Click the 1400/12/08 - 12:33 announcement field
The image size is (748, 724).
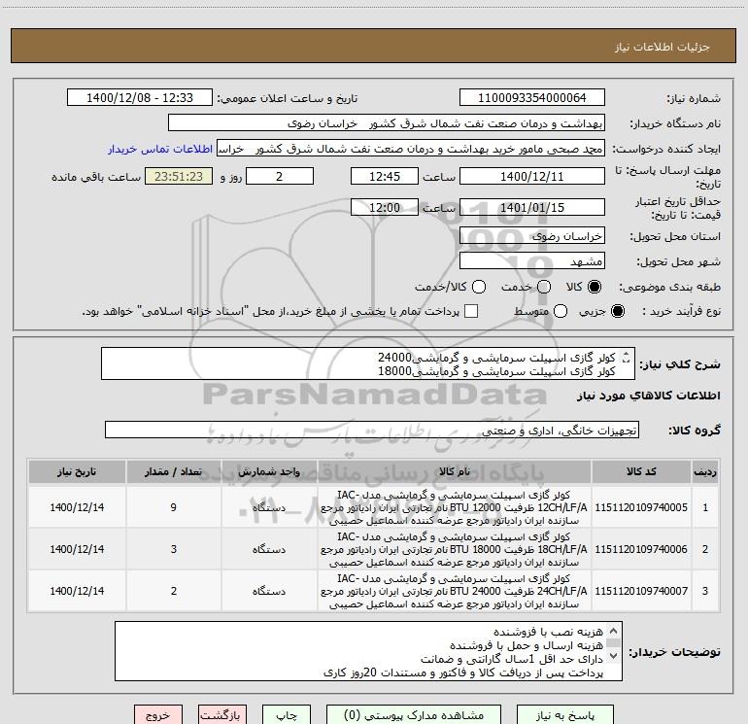tap(140, 97)
